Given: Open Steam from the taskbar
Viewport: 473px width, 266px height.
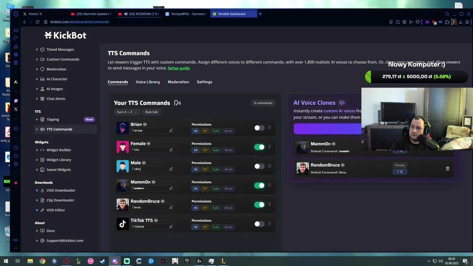Looking at the screenshot, I should [x=102, y=261].
